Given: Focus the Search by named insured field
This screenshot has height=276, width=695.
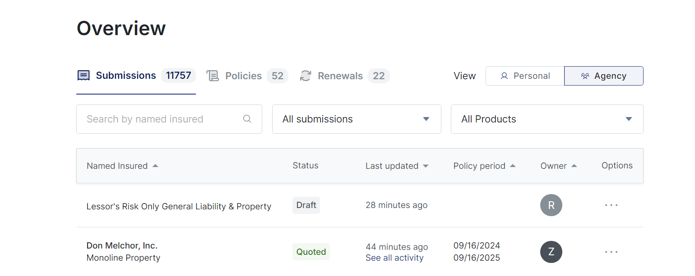Looking at the screenshot, I should [160, 119].
